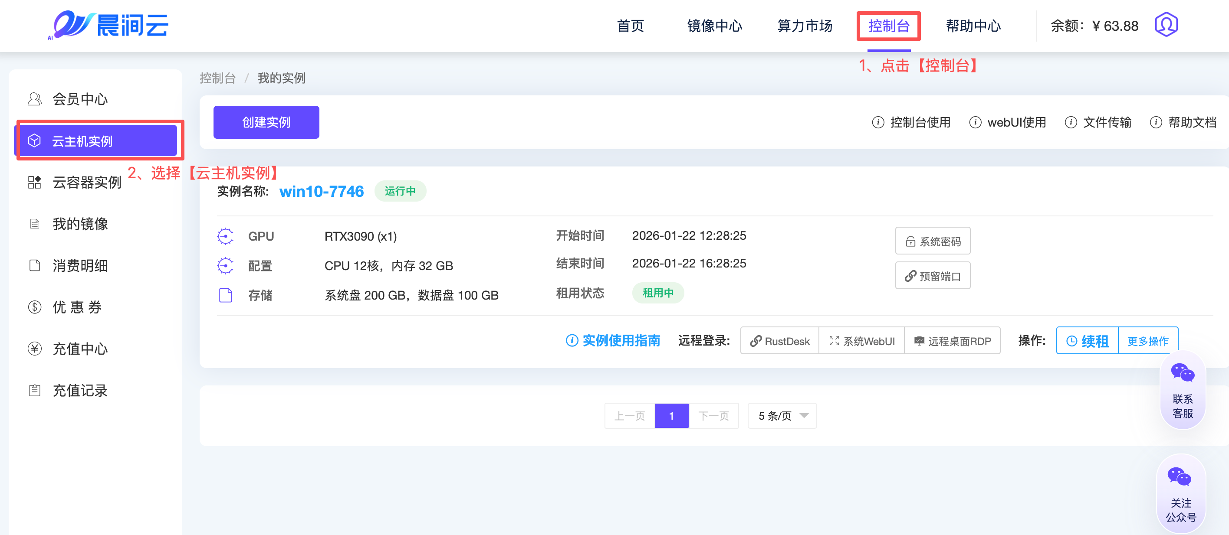Click the 续租 renew button

tap(1087, 341)
